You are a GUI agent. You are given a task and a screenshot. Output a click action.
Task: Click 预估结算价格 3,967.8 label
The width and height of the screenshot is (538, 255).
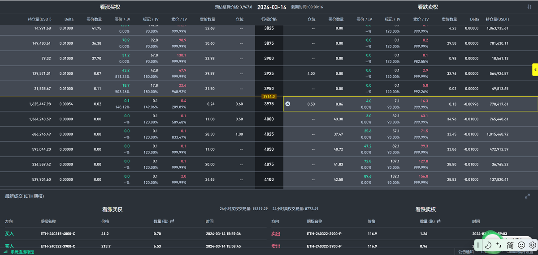pyautogui.click(x=234, y=7)
